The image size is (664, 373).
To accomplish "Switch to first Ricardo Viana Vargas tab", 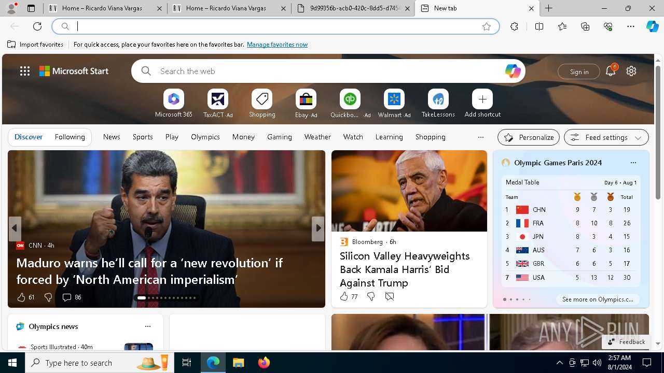I will [x=105, y=8].
